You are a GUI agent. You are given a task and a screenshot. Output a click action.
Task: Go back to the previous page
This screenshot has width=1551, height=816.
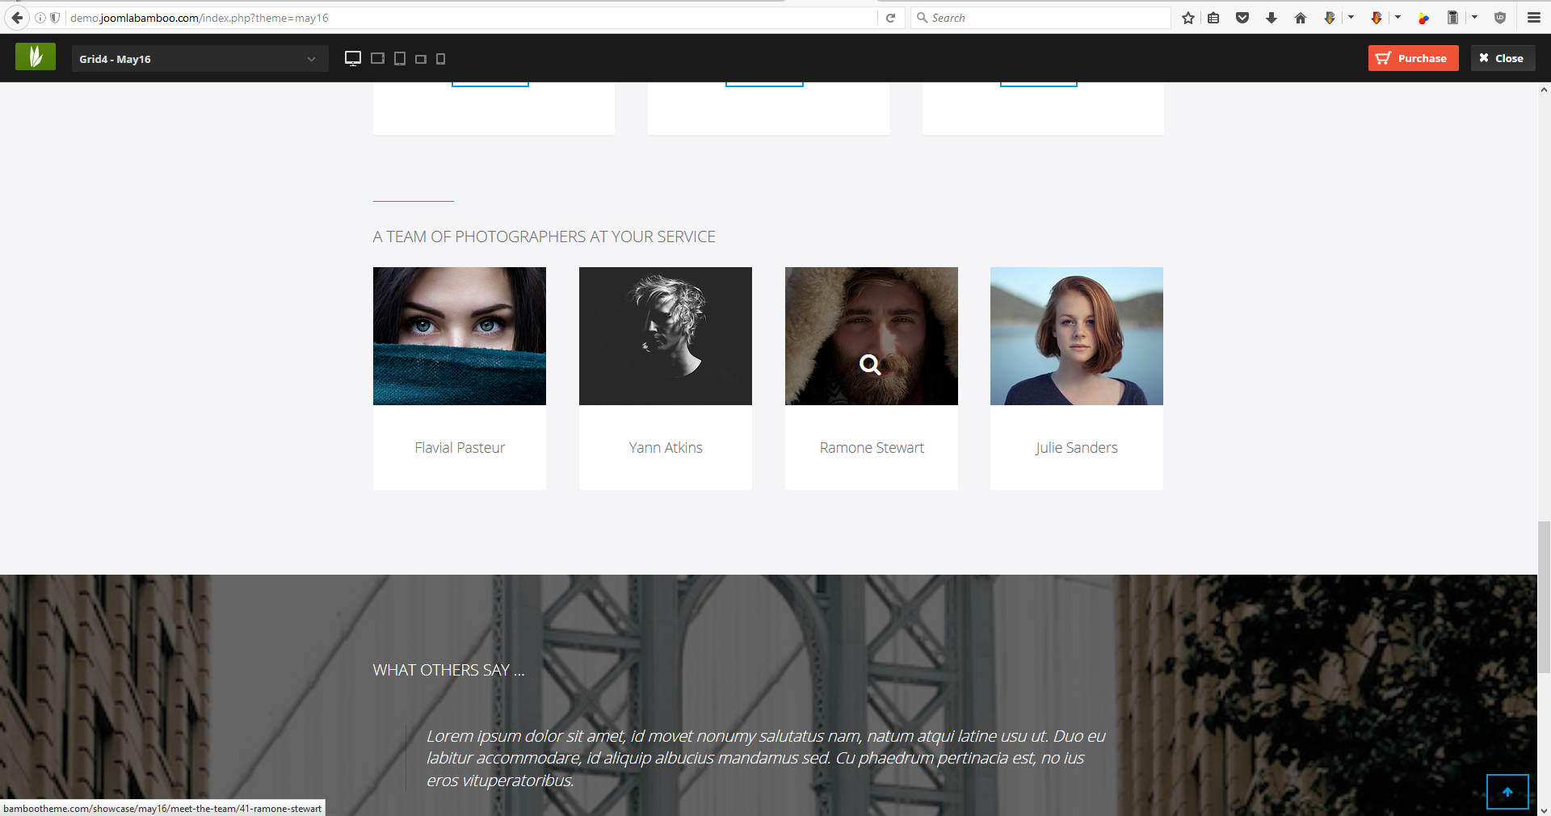coord(17,18)
